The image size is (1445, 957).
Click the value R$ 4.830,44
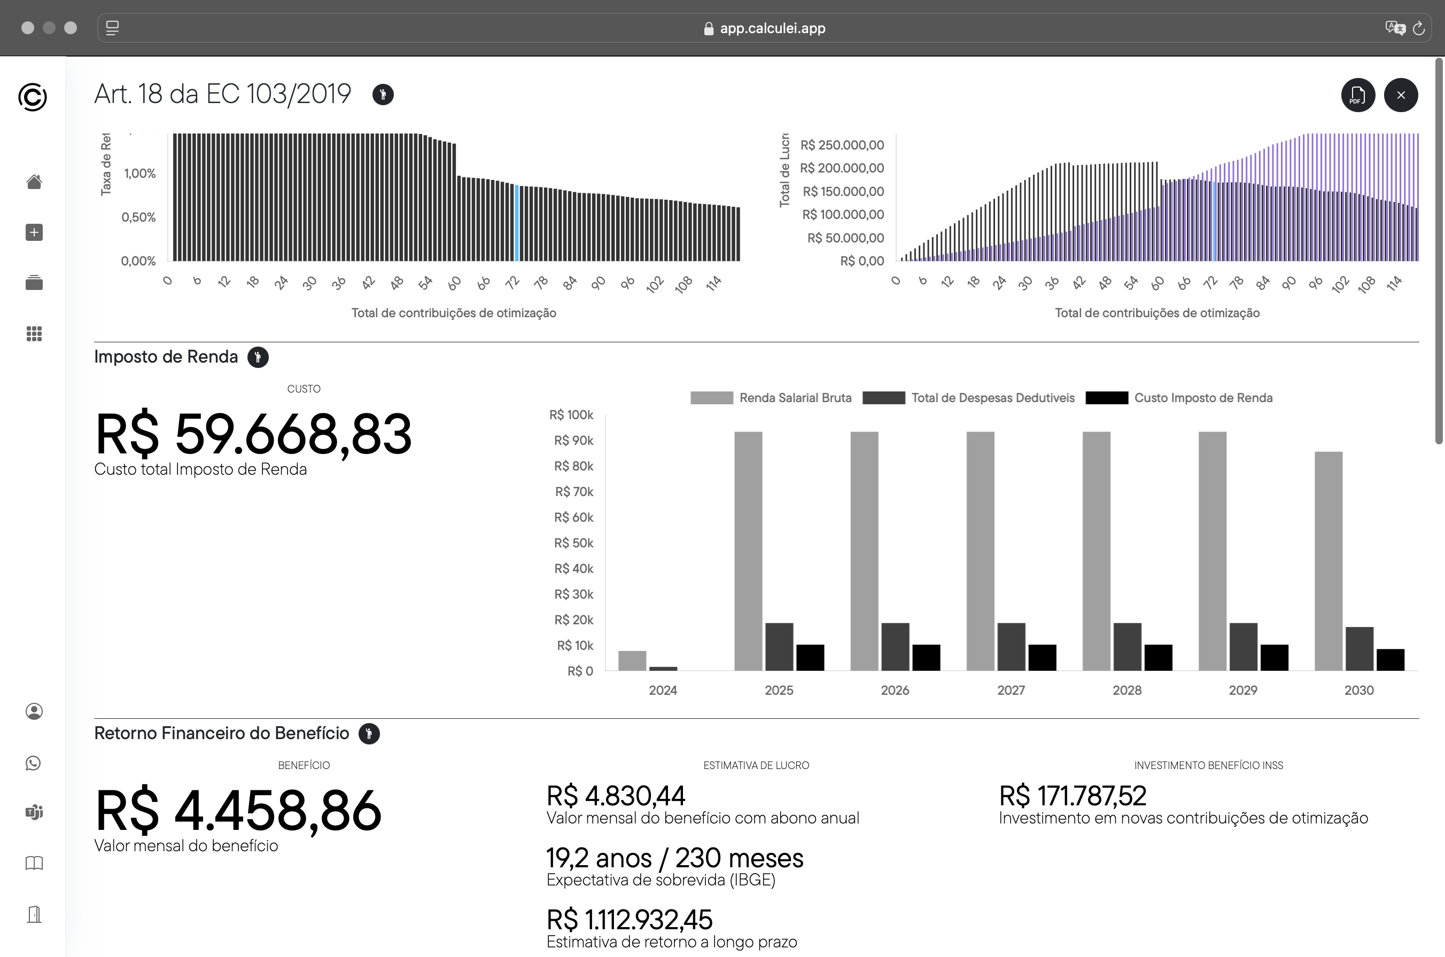click(616, 796)
